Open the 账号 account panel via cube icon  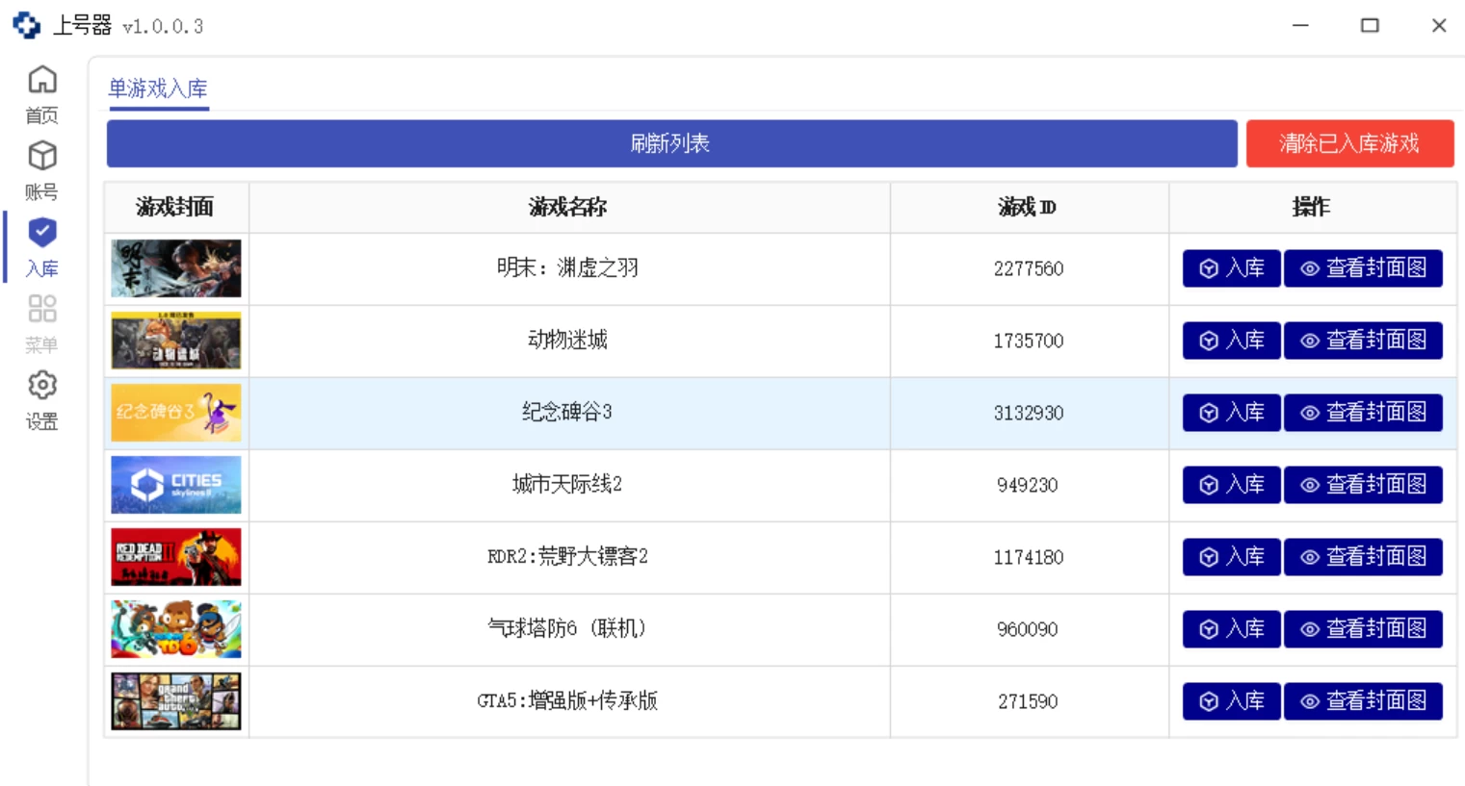pyautogui.click(x=41, y=156)
